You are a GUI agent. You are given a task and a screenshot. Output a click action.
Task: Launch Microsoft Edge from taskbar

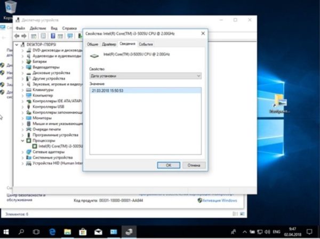click(x=52, y=232)
